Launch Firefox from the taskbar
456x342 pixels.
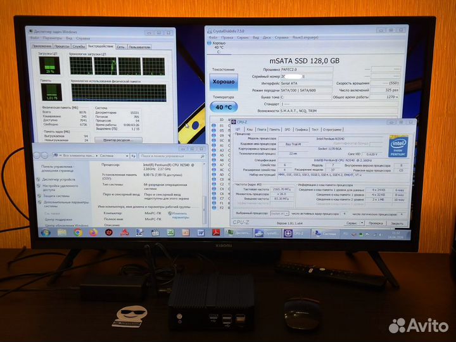point(93,232)
